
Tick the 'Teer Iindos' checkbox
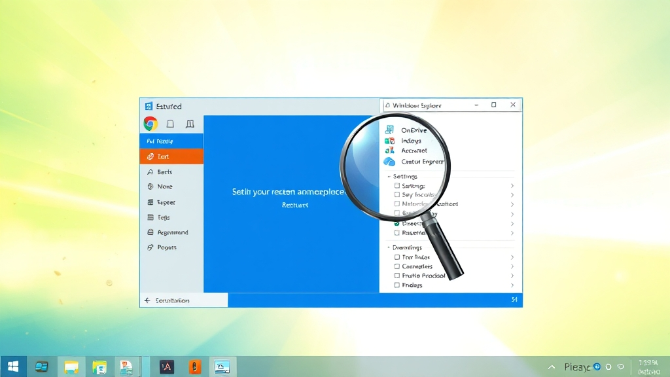tap(397, 257)
